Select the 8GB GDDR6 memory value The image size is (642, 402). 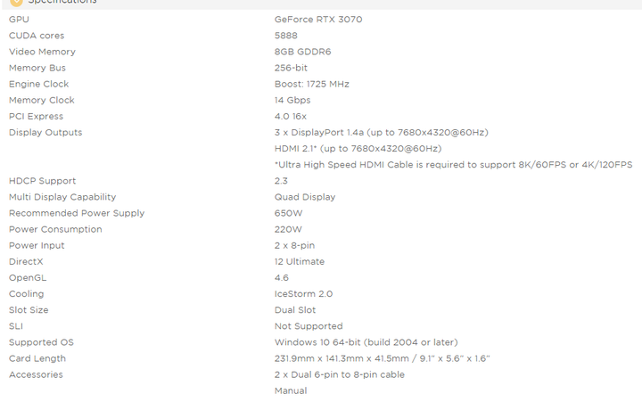(x=302, y=52)
